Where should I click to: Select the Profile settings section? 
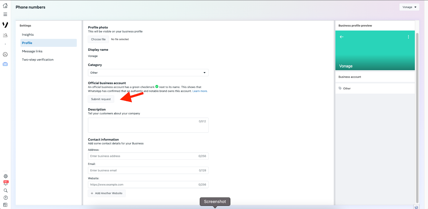(x=49, y=43)
